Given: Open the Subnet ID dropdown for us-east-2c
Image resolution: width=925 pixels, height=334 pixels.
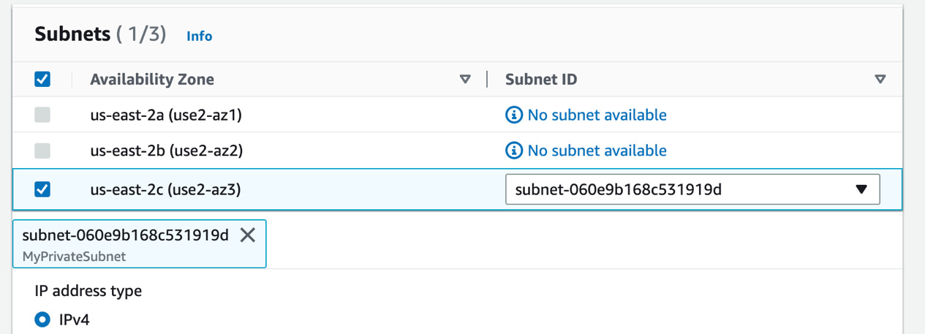Looking at the screenshot, I should (x=692, y=189).
